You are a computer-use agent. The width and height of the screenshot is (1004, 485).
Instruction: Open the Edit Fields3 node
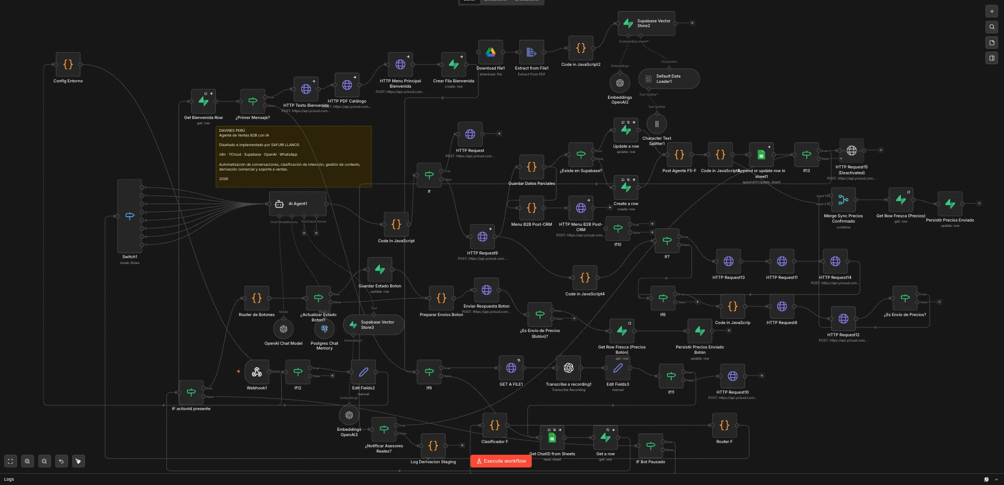point(618,368)
